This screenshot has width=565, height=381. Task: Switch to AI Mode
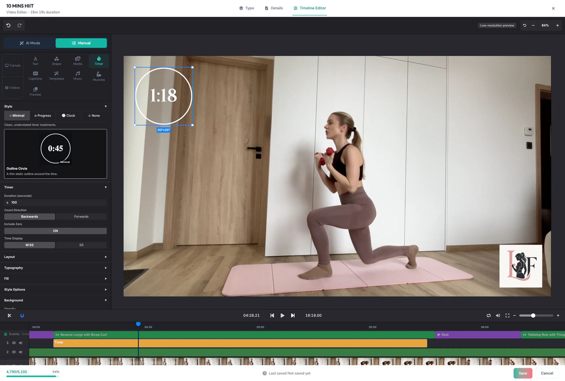coord(29,43)
